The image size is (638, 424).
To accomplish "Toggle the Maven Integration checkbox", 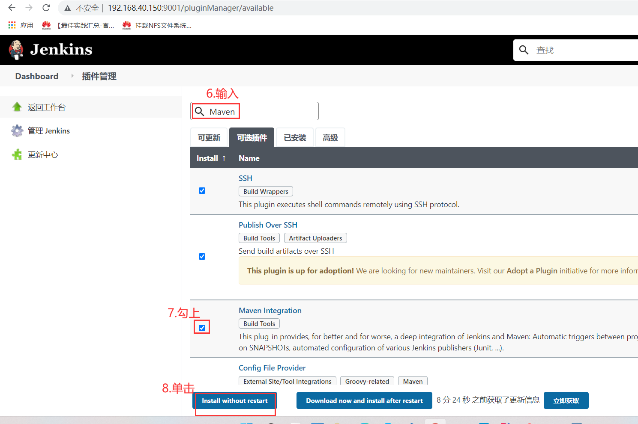I will click(x=202, y=328).
